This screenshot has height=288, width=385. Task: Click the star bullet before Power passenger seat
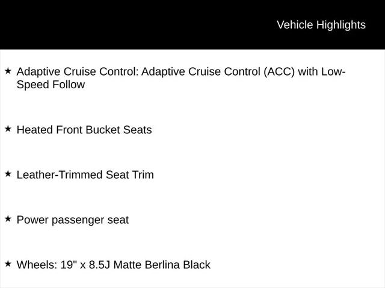8,218
